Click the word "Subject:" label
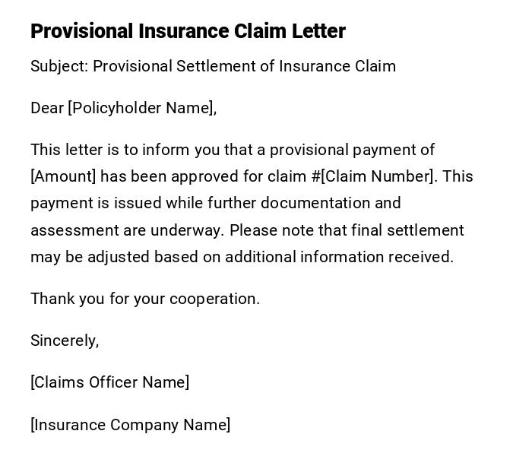The width and height of the screenshot is (532, 472). coord(59,66)
